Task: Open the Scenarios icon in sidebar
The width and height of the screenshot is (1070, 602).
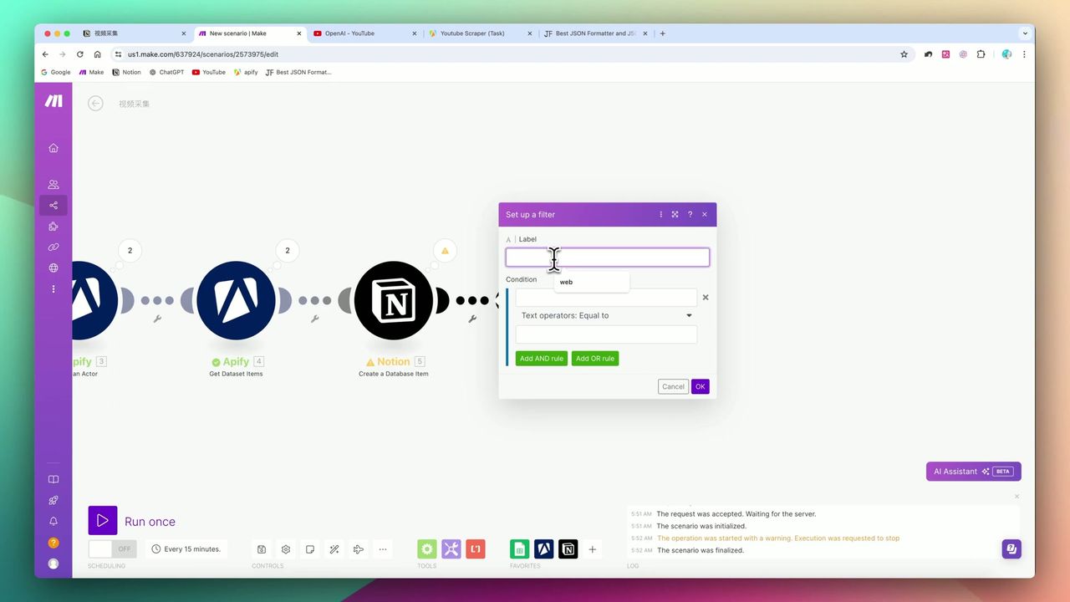Action: point(53,206)
